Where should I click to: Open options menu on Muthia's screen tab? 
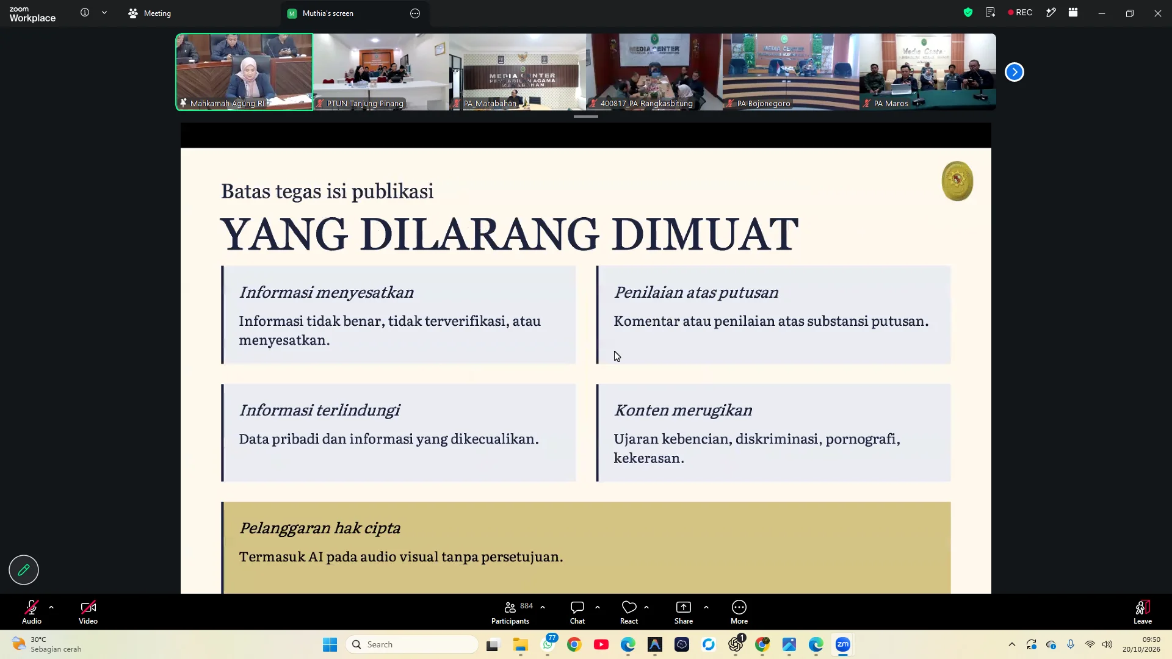(415, 13)
